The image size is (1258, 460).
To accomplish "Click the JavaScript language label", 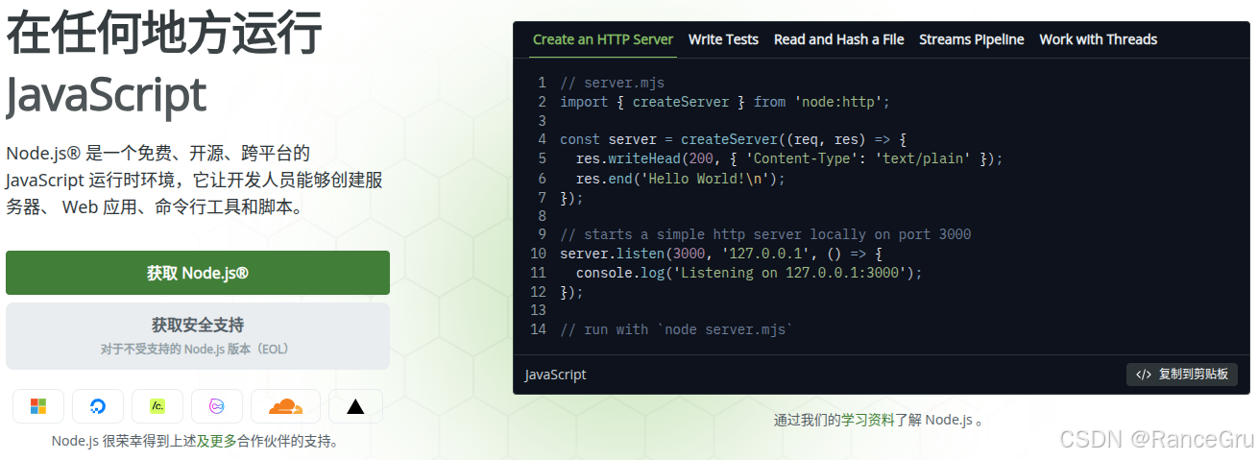I will click(x=555, y=375).
